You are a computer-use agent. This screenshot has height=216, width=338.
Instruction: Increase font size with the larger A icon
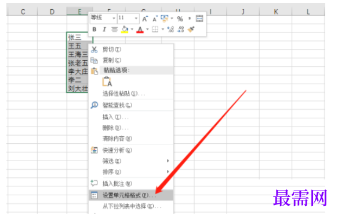click(x=145, y=18)
